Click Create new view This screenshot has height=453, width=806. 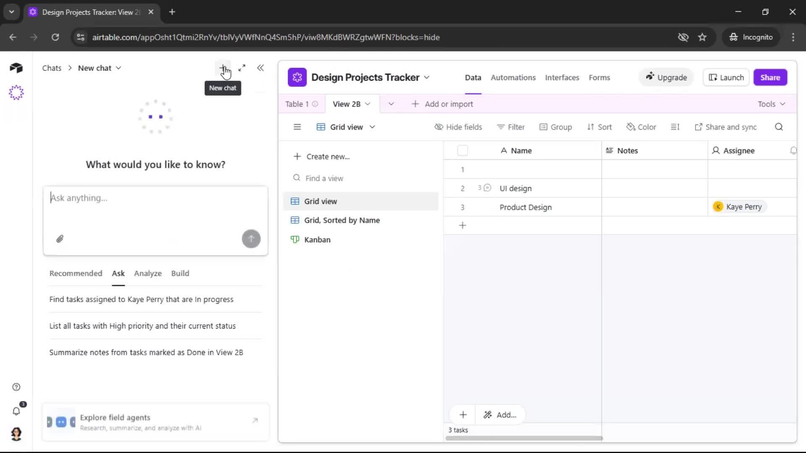tap(322, 156)
